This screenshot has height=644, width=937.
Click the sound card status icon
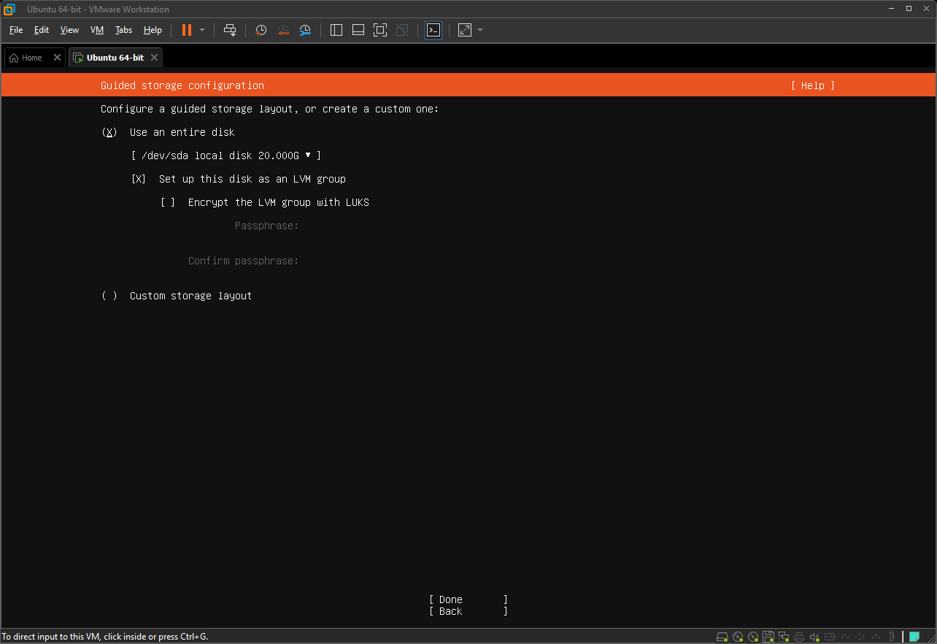[815, 637]
